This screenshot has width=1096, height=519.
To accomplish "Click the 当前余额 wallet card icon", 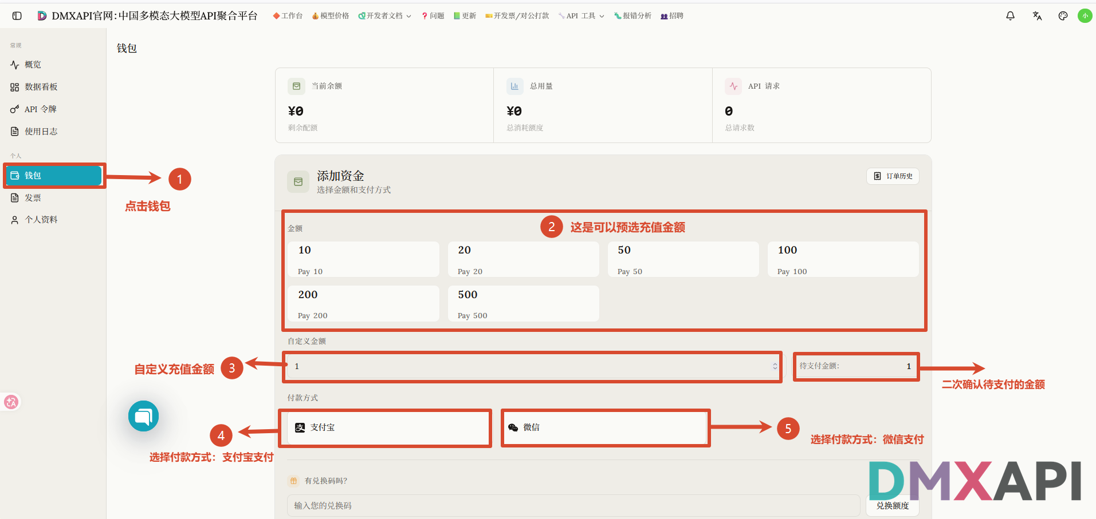I will pos(296,86).
